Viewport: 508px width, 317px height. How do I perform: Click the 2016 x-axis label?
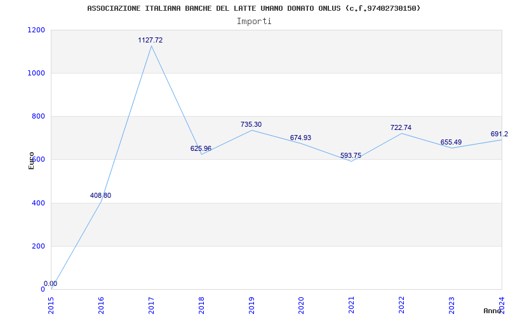pos(101,305)
